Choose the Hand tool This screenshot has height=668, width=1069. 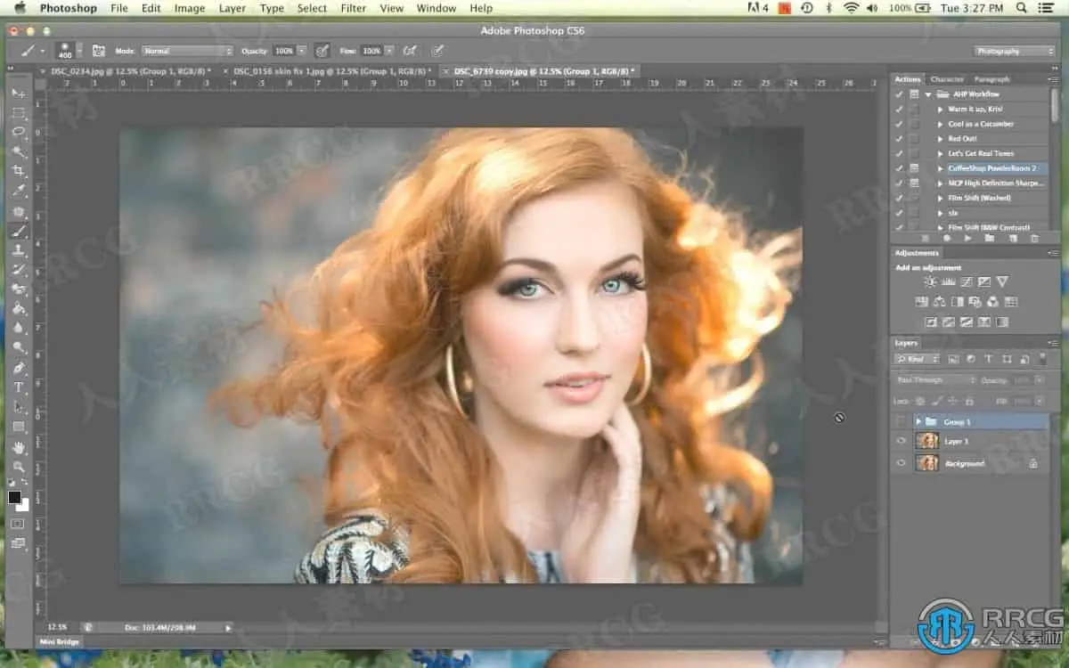coord(19,447)
